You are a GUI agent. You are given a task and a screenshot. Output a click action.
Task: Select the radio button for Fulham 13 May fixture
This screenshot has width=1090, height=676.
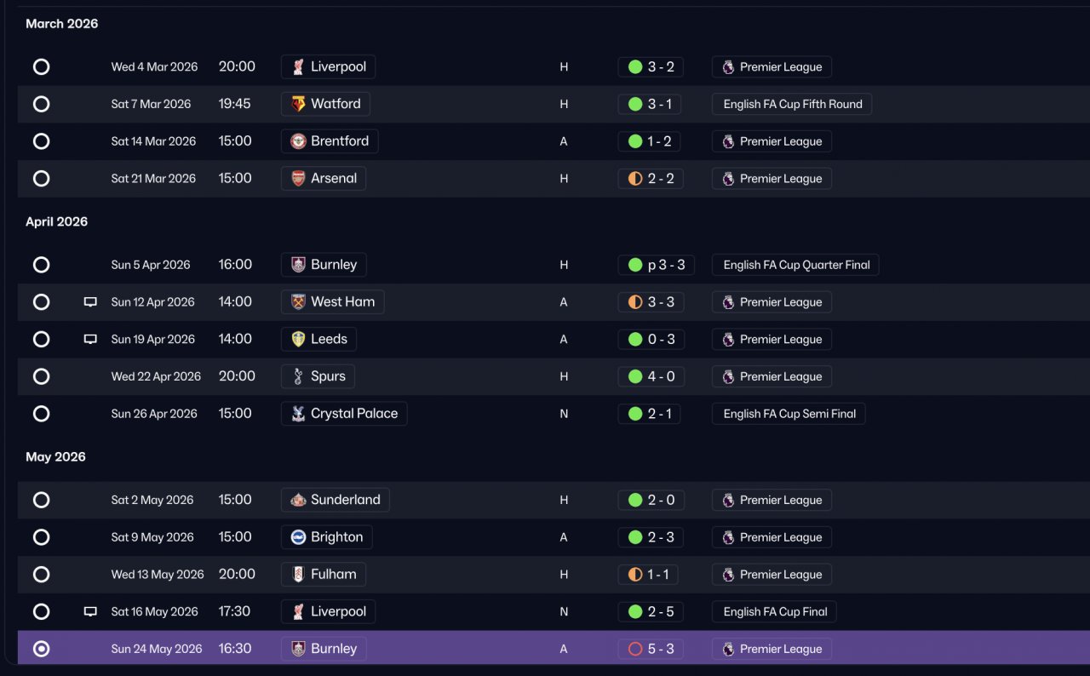41,575
